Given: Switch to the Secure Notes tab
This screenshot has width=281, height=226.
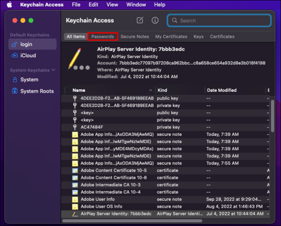Looking at the screenshot, I should [x=134, y=37].
